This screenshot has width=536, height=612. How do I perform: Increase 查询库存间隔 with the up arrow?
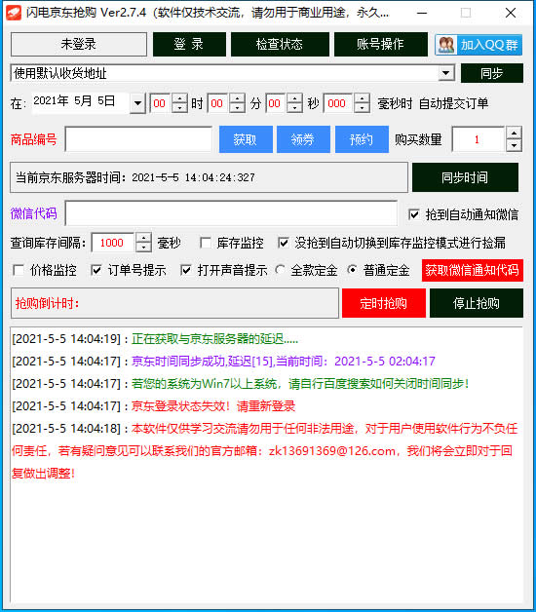143,238
